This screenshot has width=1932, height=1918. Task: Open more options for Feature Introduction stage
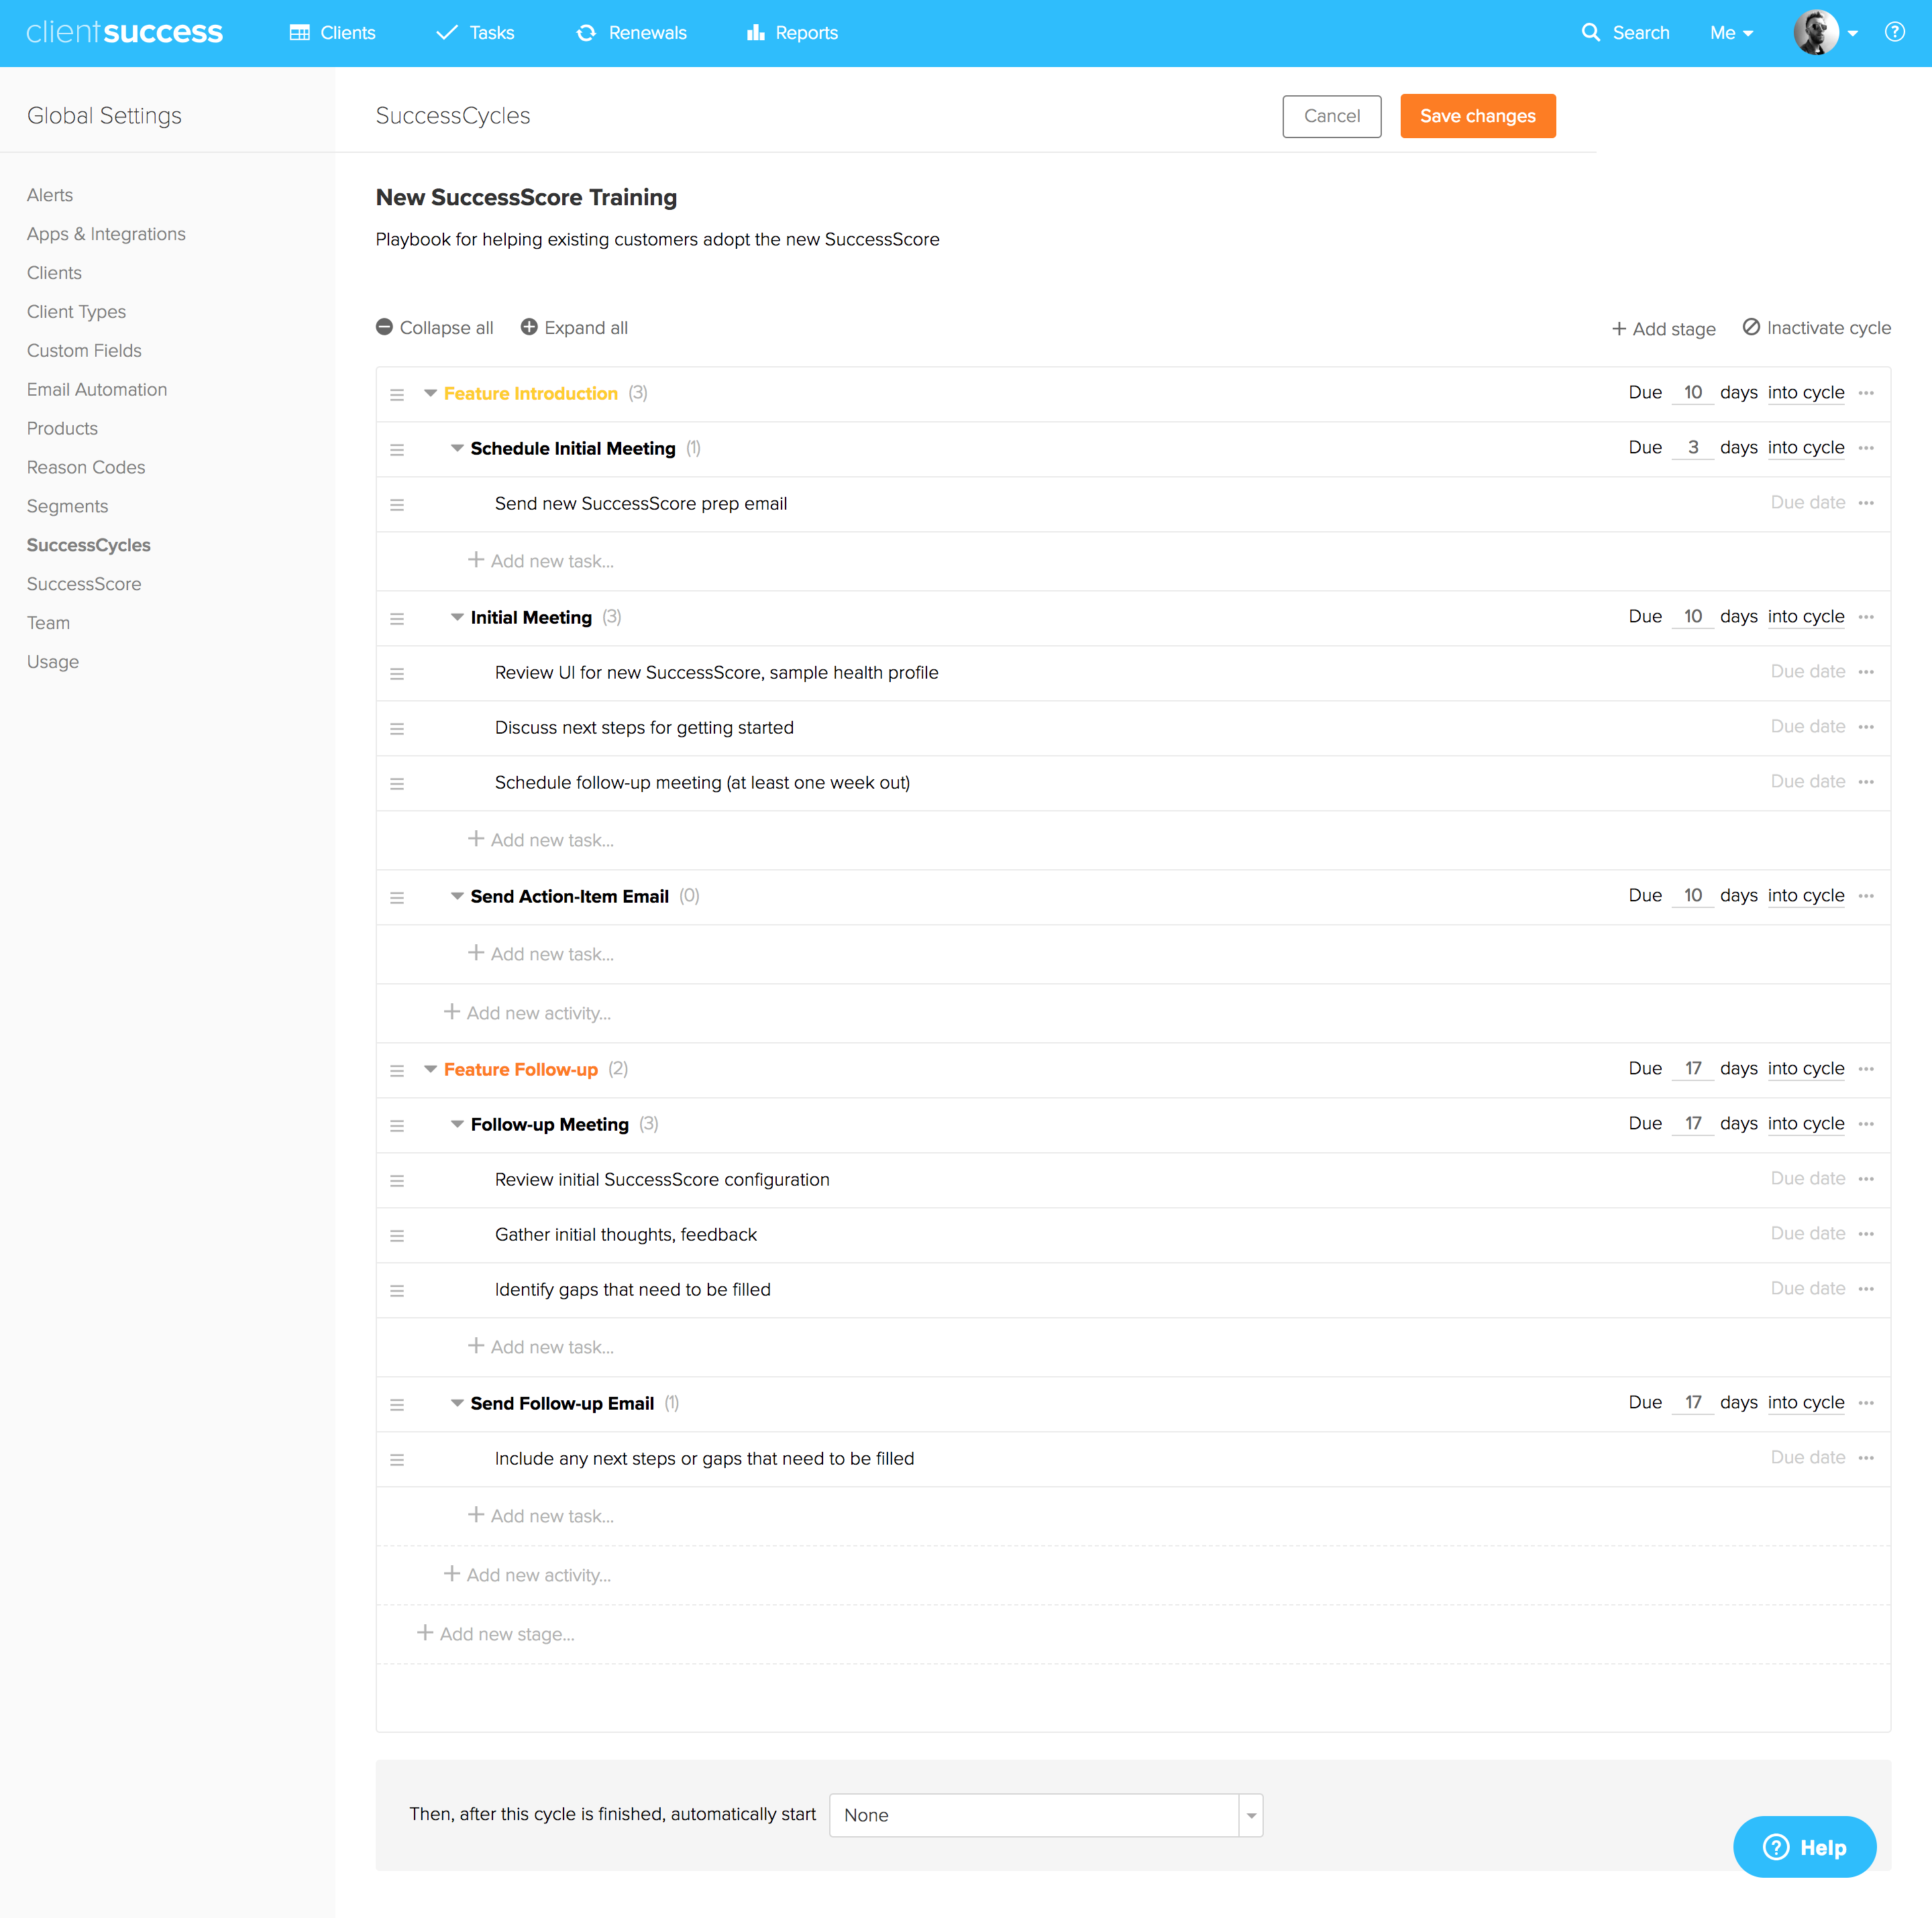pos(1866,393)
